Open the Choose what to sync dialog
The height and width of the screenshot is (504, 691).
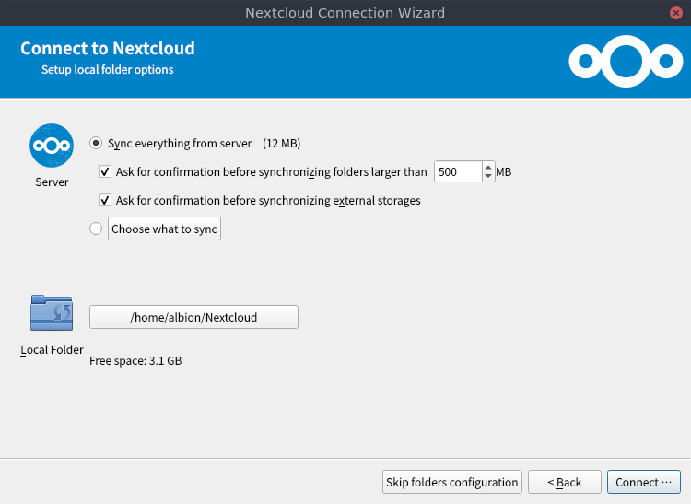[164, 229]
